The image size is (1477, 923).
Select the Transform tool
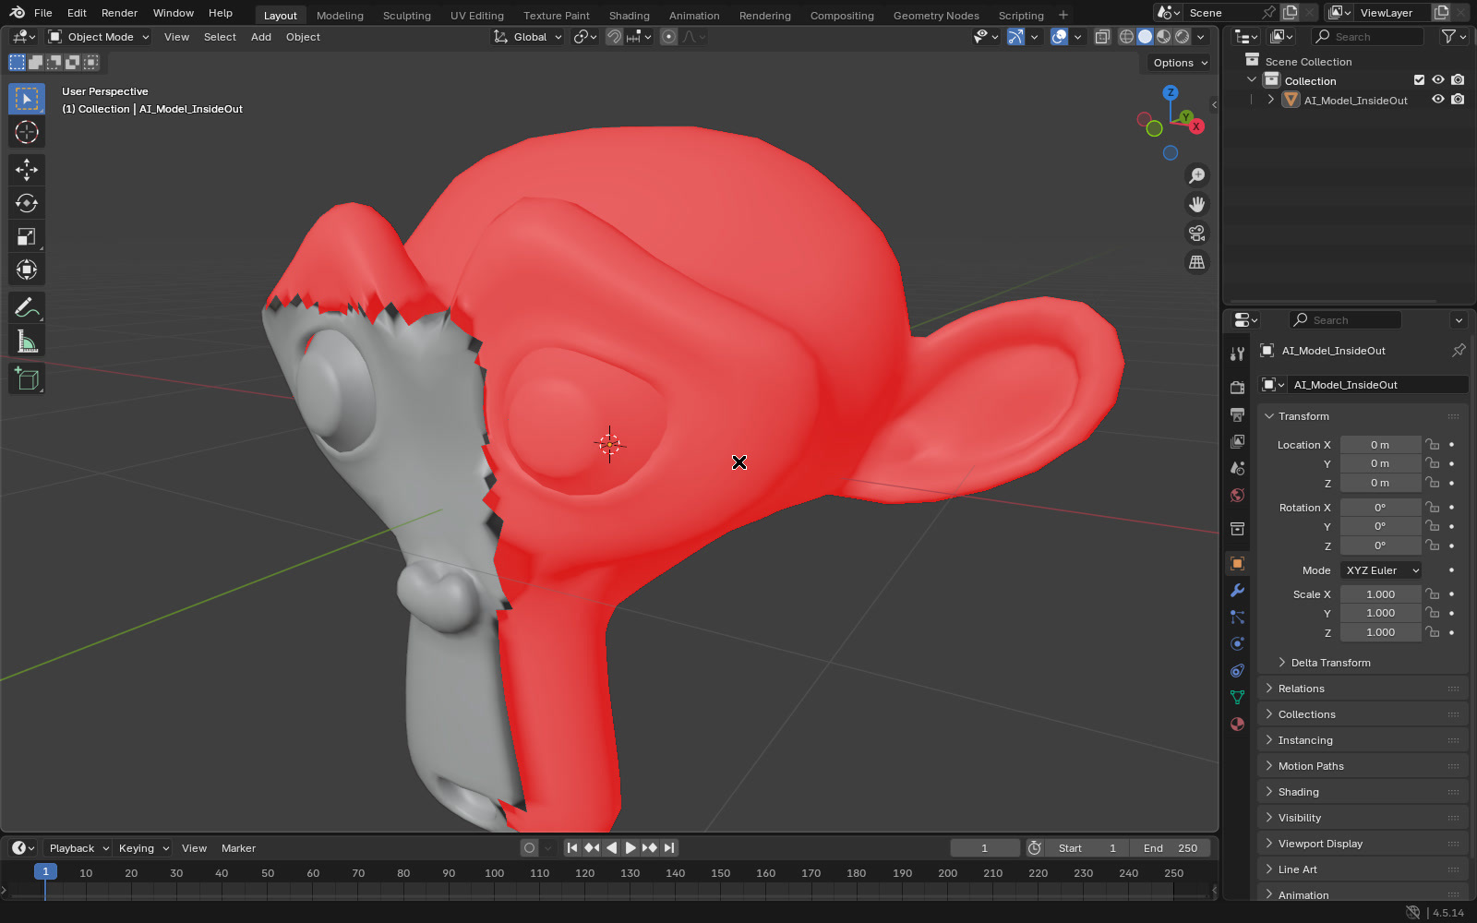pyautogui.click(x=27, y=270)
